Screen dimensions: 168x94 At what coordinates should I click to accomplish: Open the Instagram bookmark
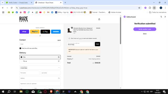(25, 12)
